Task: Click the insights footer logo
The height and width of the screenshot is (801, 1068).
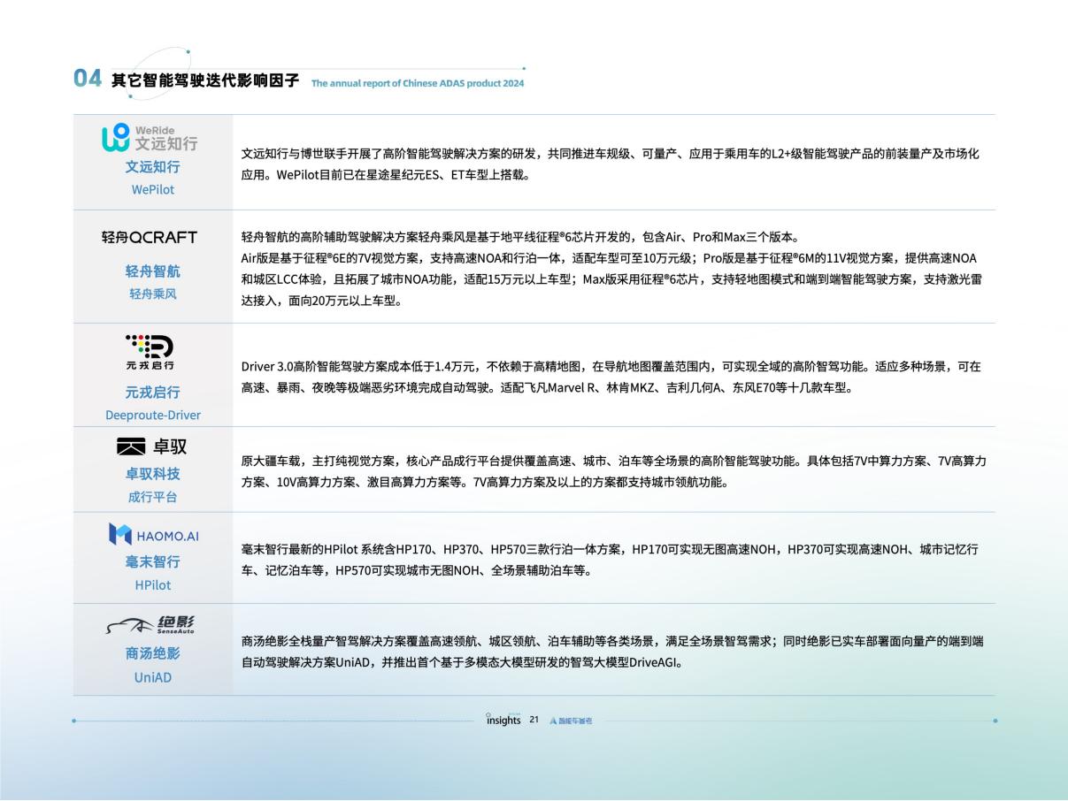Action: pyautogui.click(x=503, y=720)
